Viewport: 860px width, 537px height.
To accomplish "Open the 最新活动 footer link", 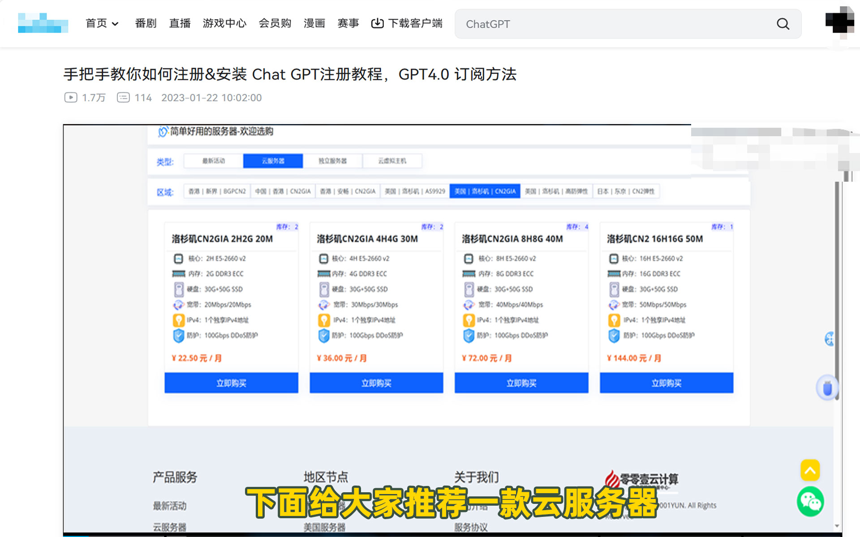I will pos(170,506).
